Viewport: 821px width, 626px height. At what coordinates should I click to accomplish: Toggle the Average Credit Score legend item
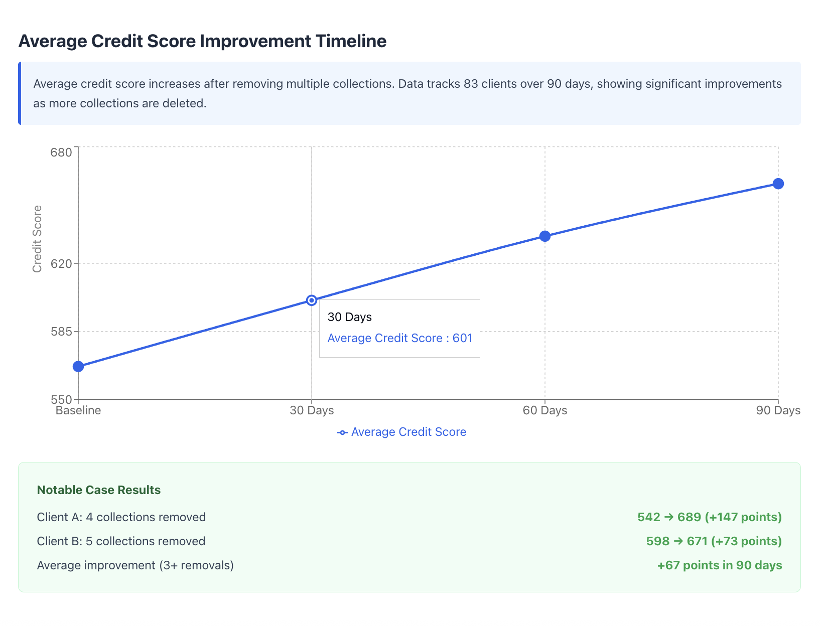402,432
